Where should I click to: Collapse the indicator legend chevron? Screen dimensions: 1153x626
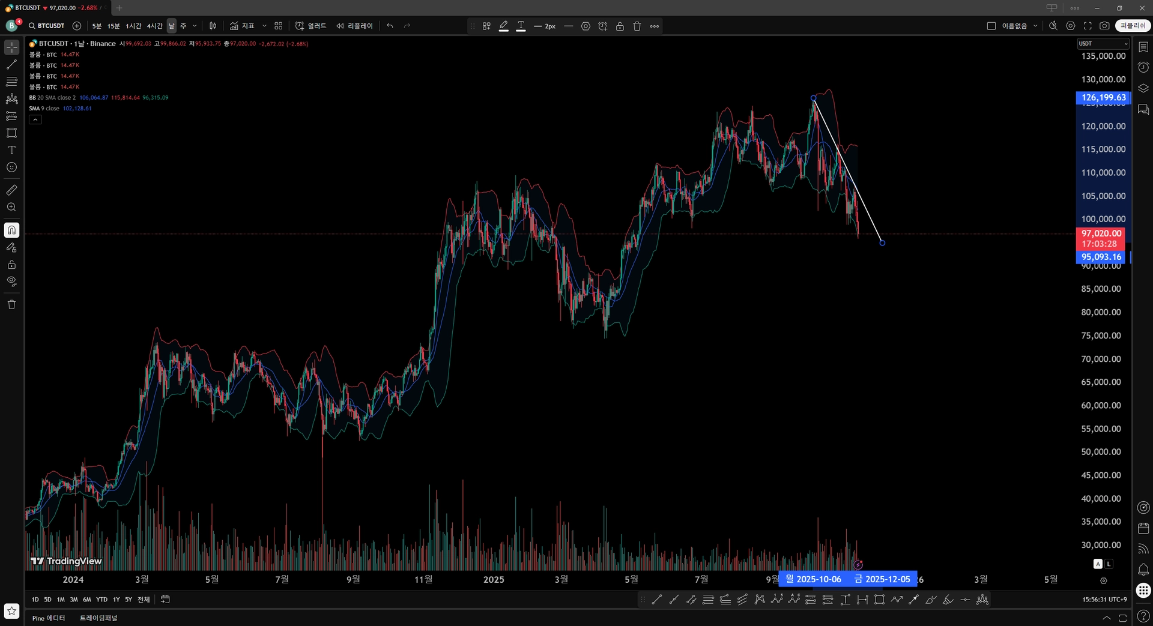click(x=35, y=119)
